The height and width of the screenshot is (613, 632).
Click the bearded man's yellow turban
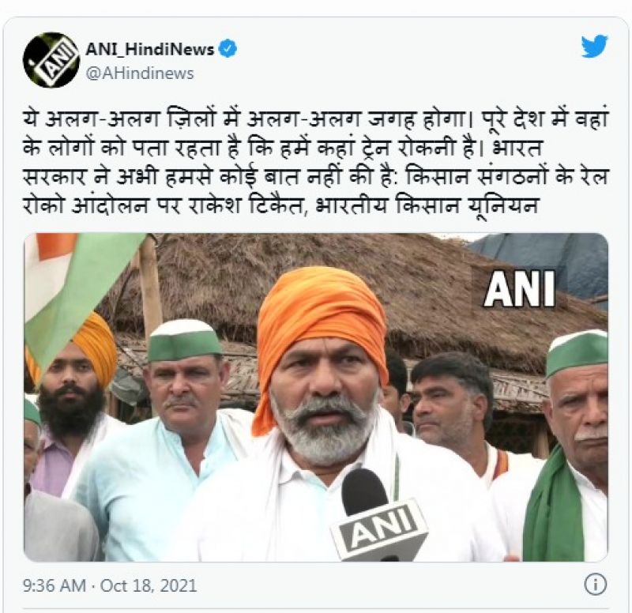click(82, 348)
